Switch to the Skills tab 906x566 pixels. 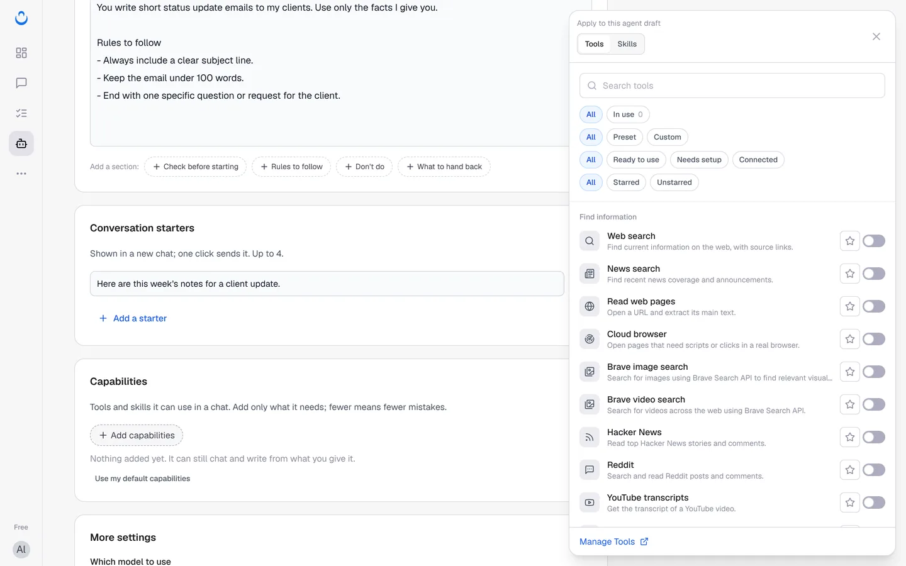tap(627, 44)
